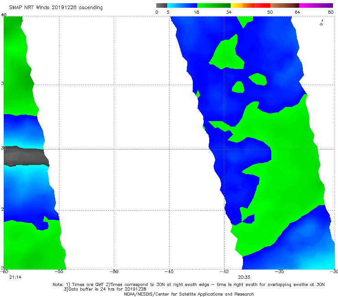Image resolution: width=338 pixels, height=297 pixels.
Task: Click the swath time '21:14'
Action: (x=16, y=277)
